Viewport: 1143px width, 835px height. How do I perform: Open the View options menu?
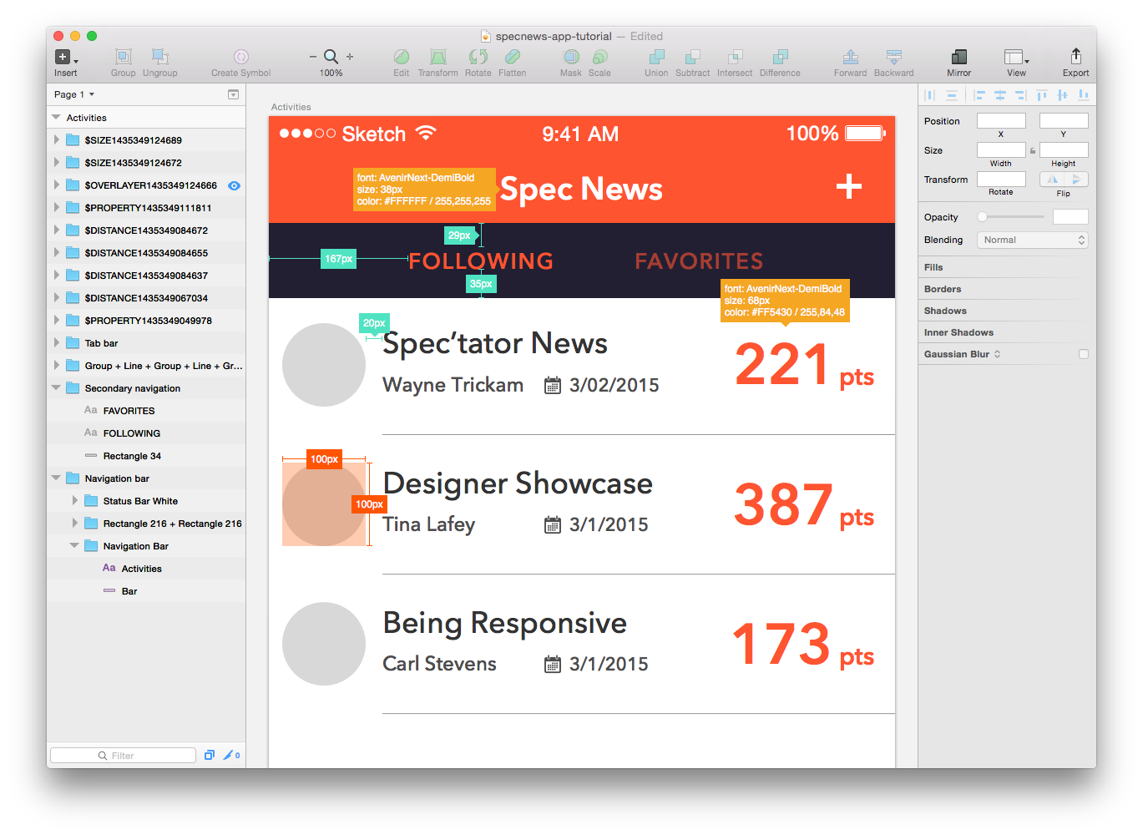[1016, 57]
